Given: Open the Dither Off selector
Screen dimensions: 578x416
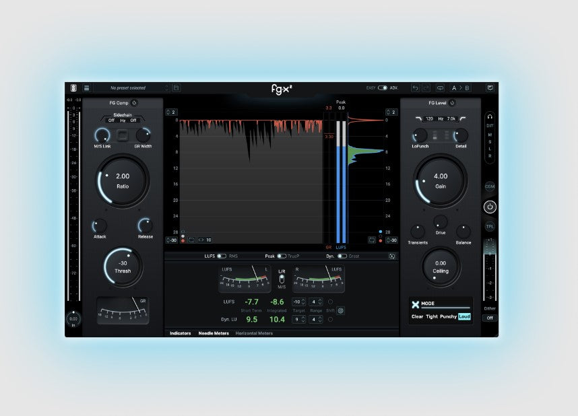Looking at the screenshot, I should (490, 318).
